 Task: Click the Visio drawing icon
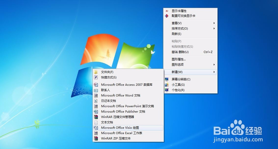click(x=96, y=128)
